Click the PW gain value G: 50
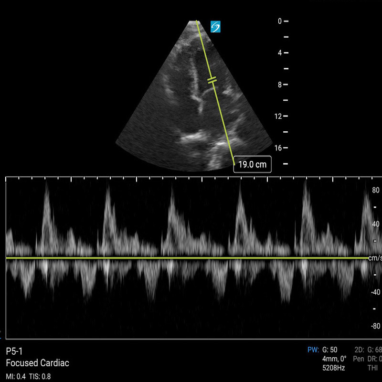 pos(329,350)
